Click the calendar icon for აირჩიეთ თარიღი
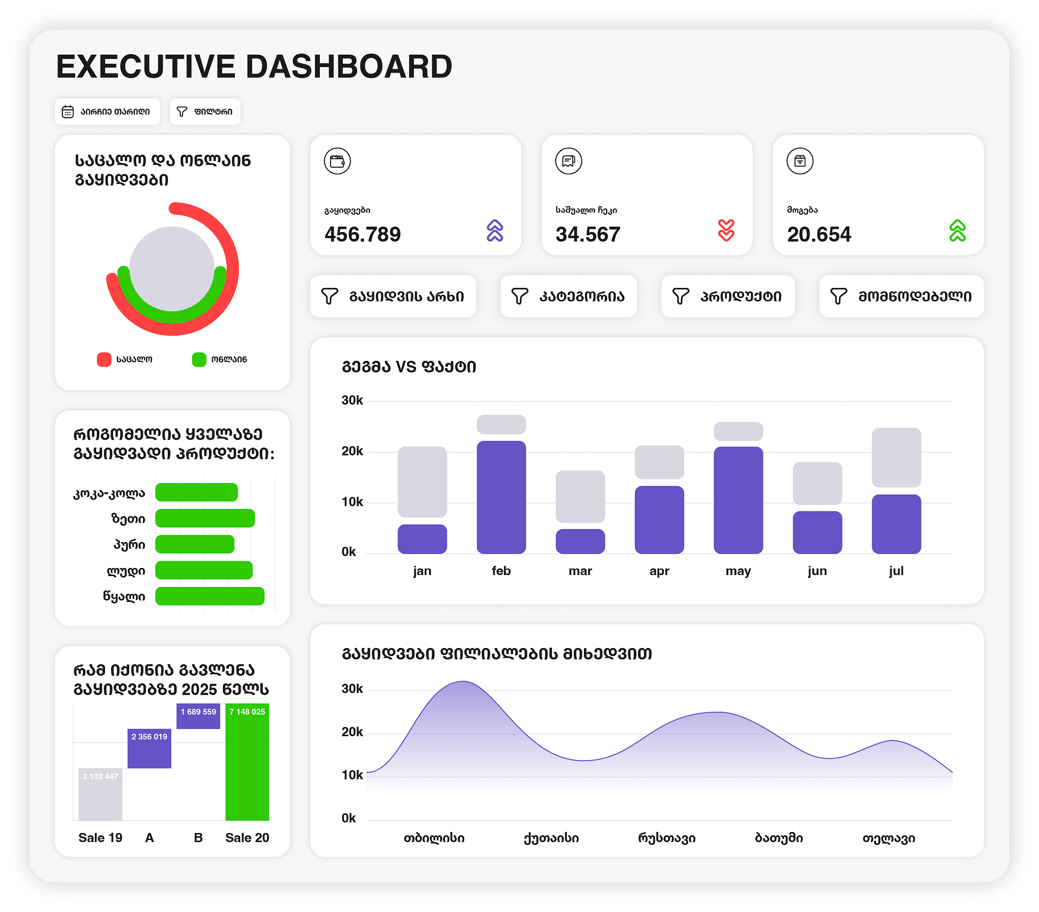The height and width of the screenshot is (912, 1039). point(68,112)
